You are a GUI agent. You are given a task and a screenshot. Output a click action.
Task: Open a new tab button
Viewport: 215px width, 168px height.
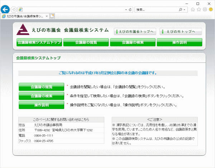(52, 16)
